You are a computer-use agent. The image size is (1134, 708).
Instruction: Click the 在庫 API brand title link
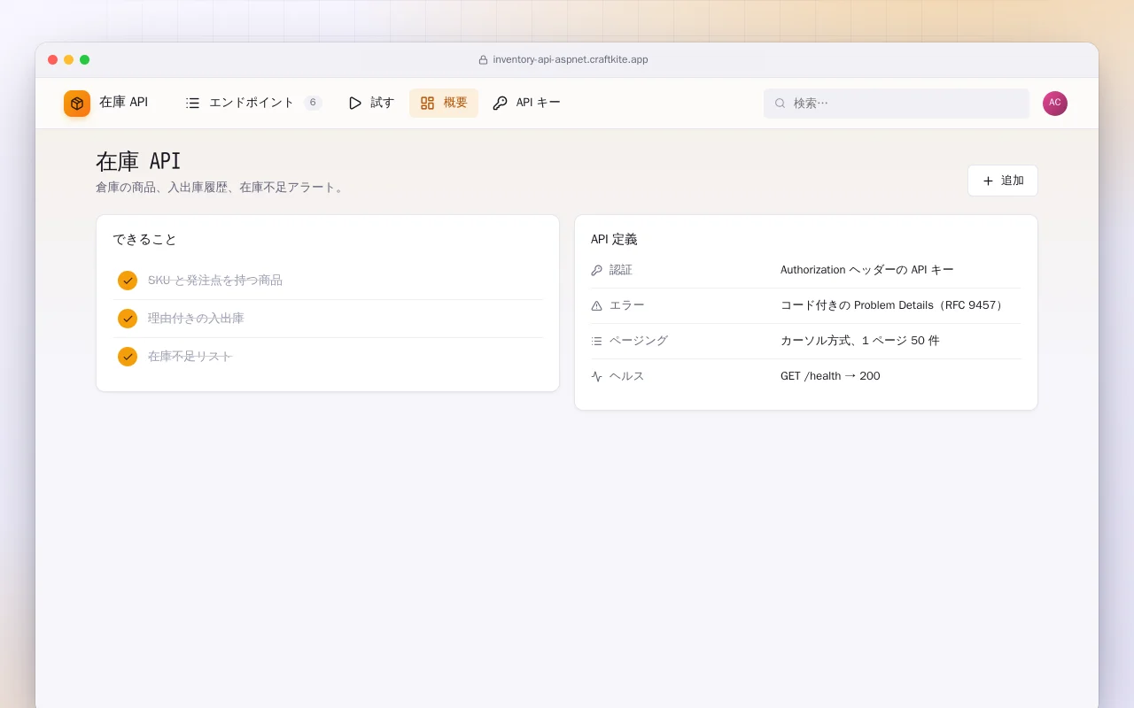pos(123,103)
